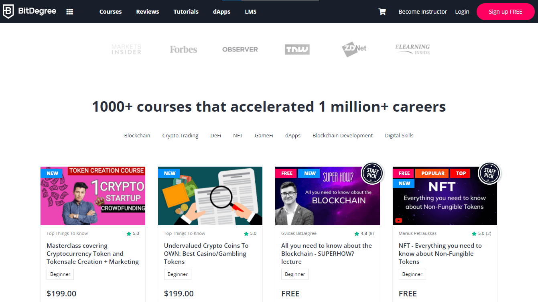The width and height of the screenshot is (538, 302).
Task: Open Masterclass covering Cryptocurrency Token title
Action: [93, 254]
